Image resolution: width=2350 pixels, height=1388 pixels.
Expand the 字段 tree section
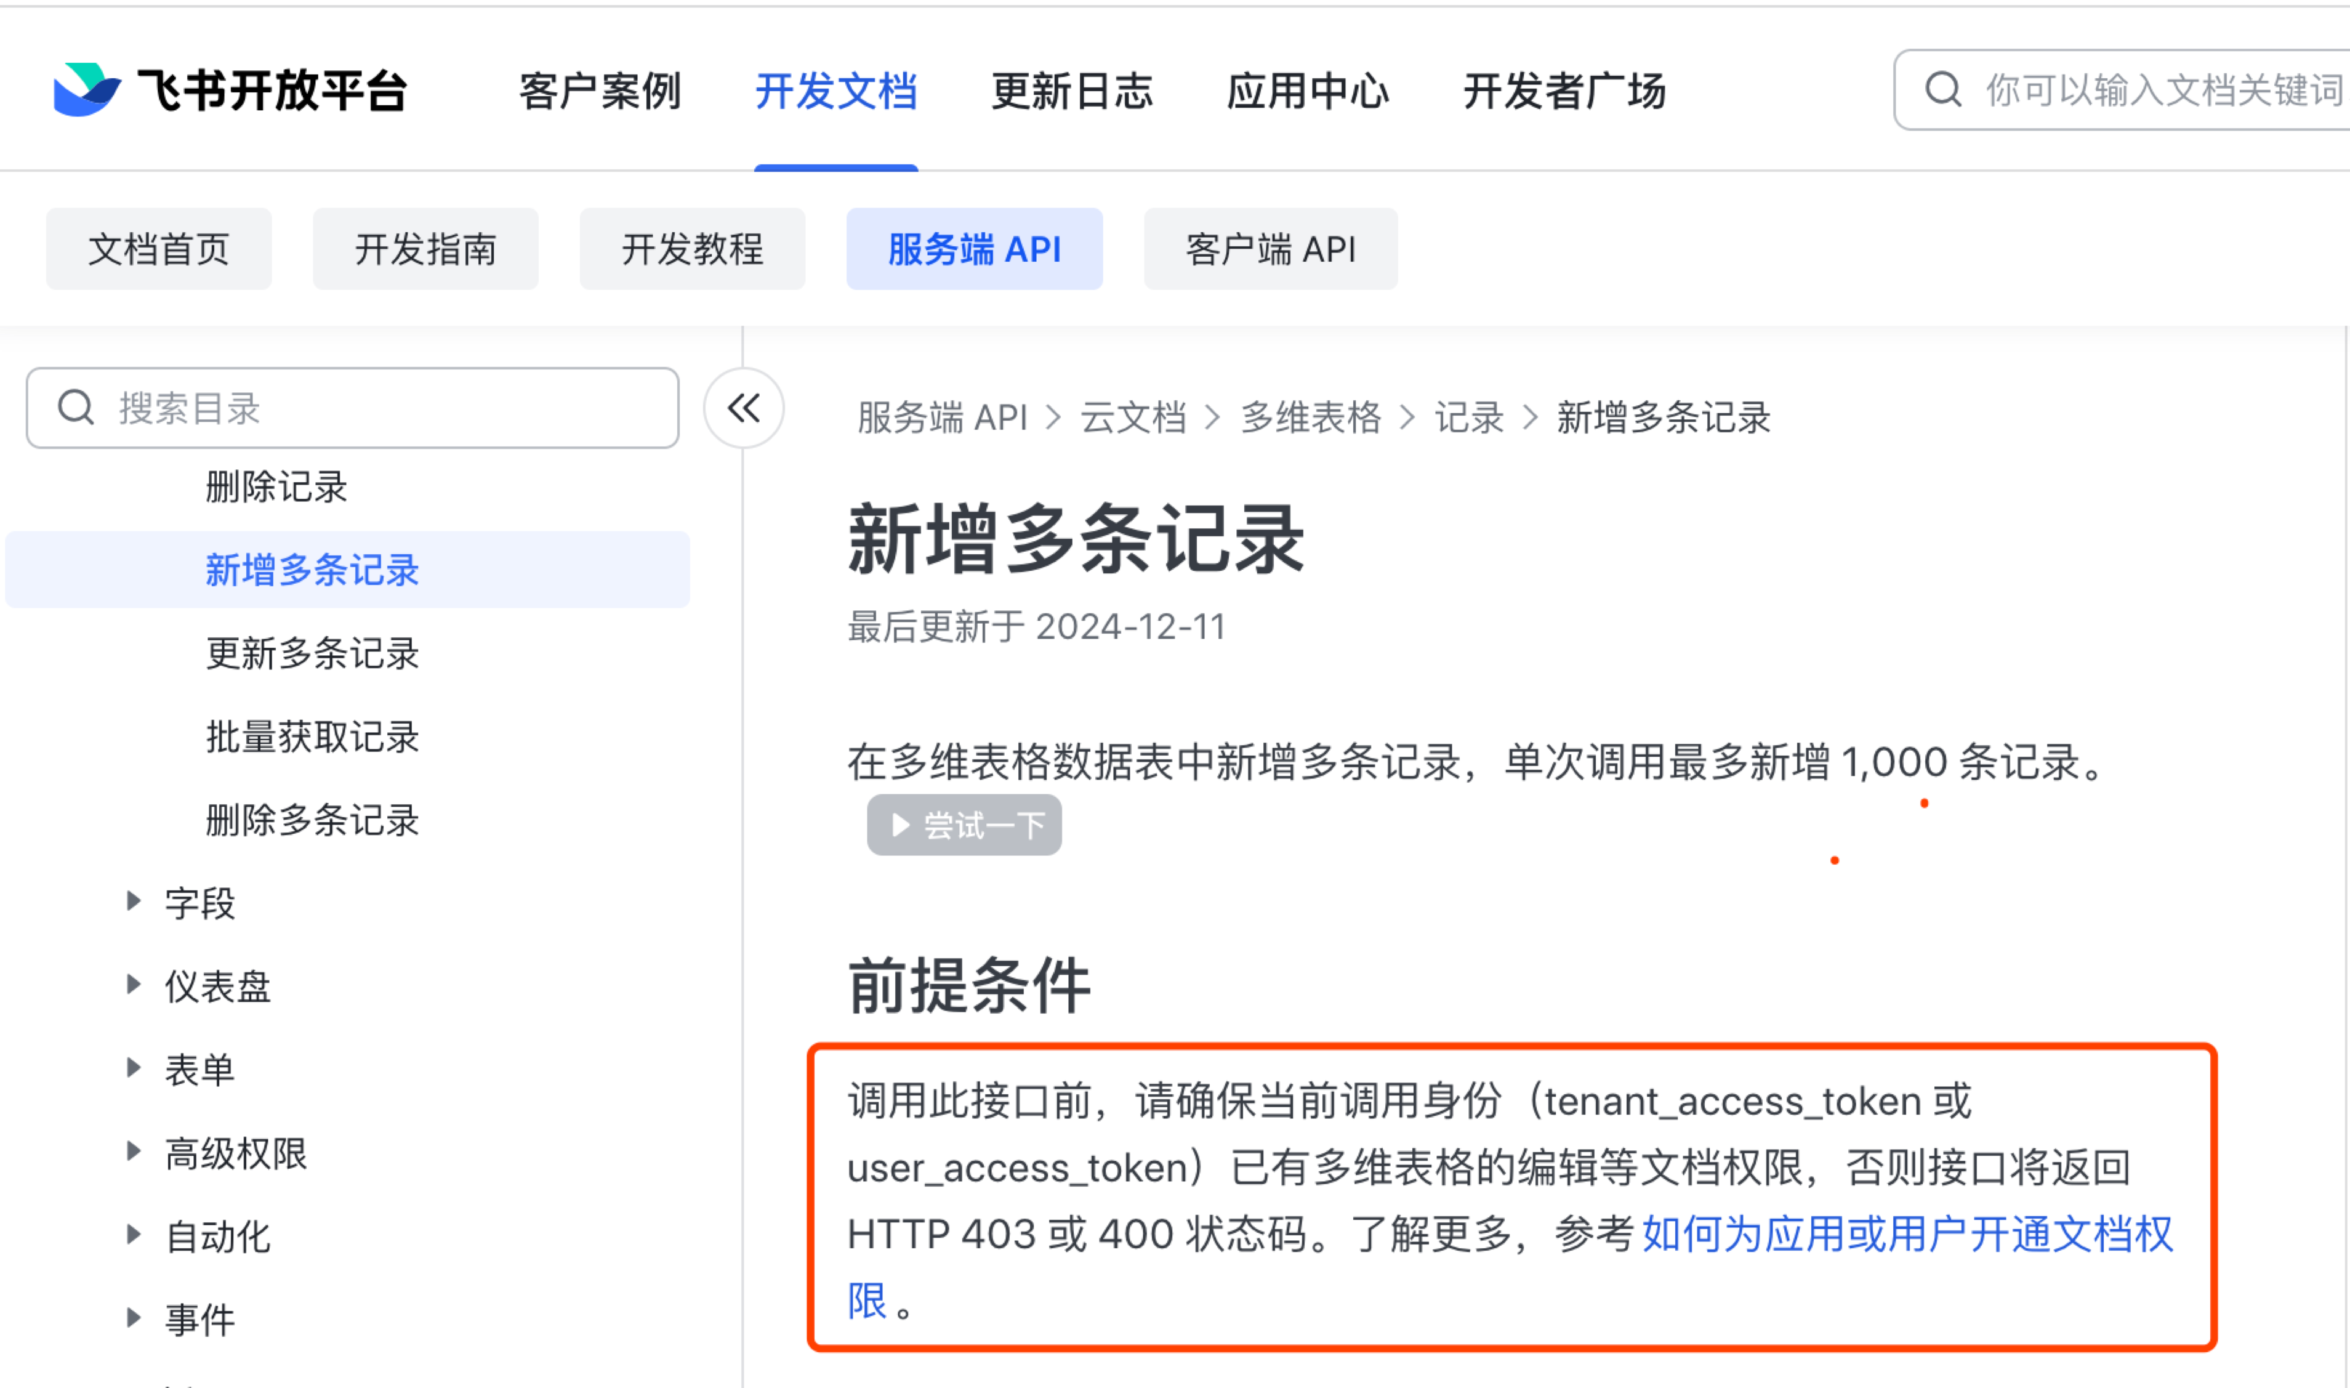(x=134, y=901)
